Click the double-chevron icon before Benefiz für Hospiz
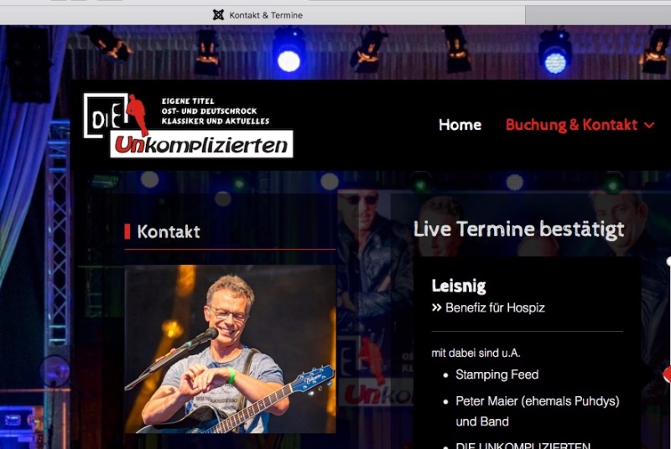671x449 pixels. pos(436,307)
